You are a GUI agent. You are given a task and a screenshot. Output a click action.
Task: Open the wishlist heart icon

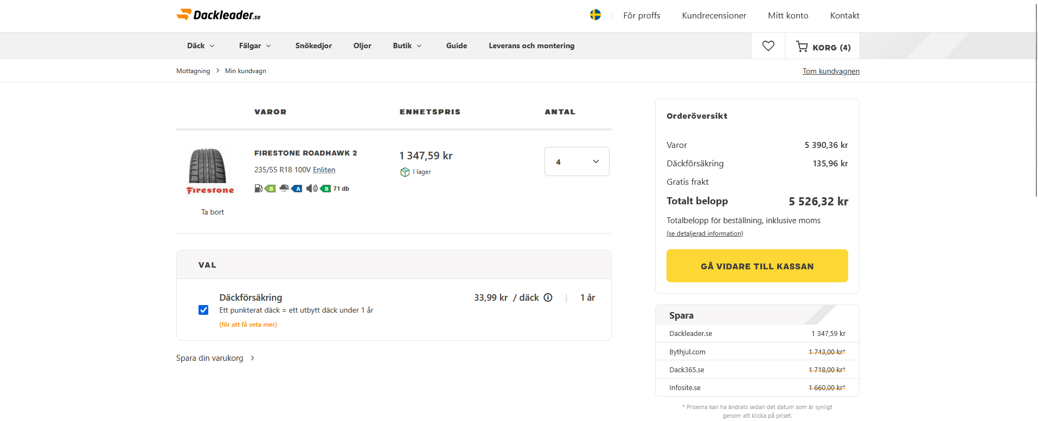tap(768, 46)
